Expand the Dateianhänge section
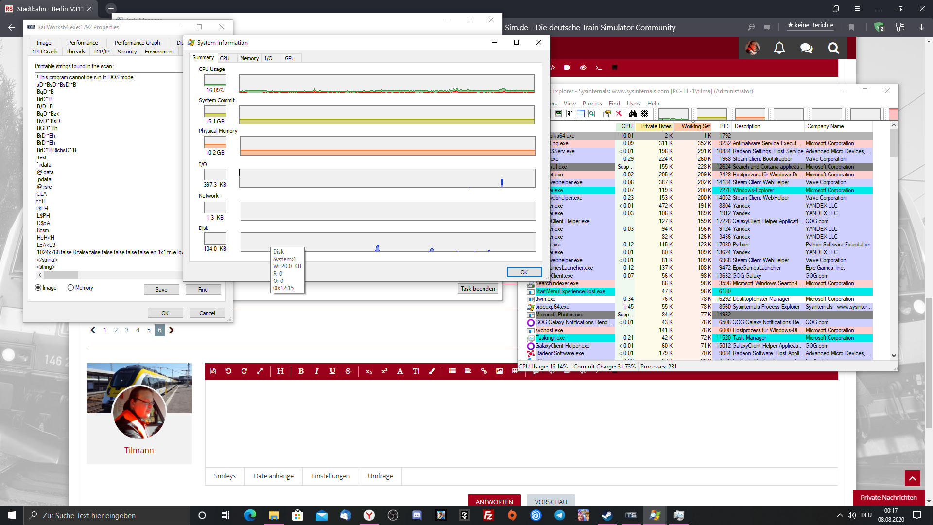 coord(274,476)
